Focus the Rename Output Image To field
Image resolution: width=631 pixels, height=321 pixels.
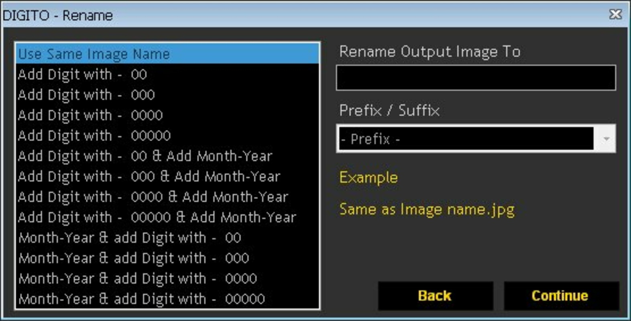(x=476, y=77)
